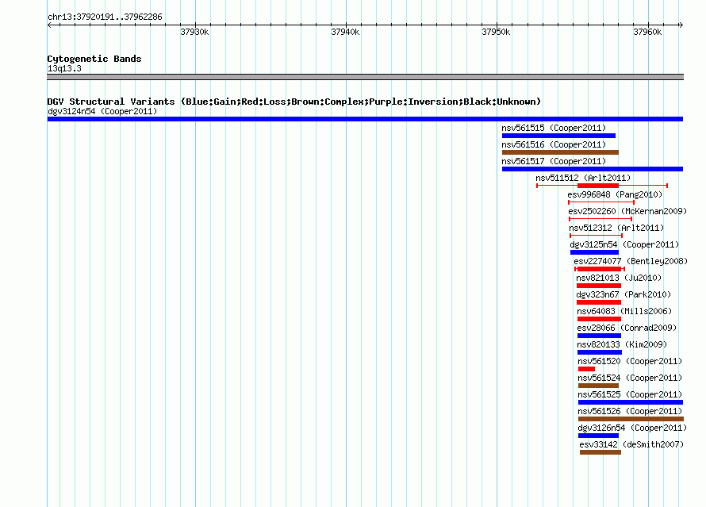This screenshot has height=507, width=706.
Task: Open the esv33142 (deSmith2007) variant label
Action: click(631, 444)
